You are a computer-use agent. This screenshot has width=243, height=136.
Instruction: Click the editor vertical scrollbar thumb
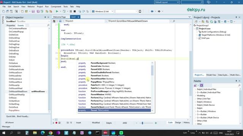pyautogui.click(x=190, y=74)
